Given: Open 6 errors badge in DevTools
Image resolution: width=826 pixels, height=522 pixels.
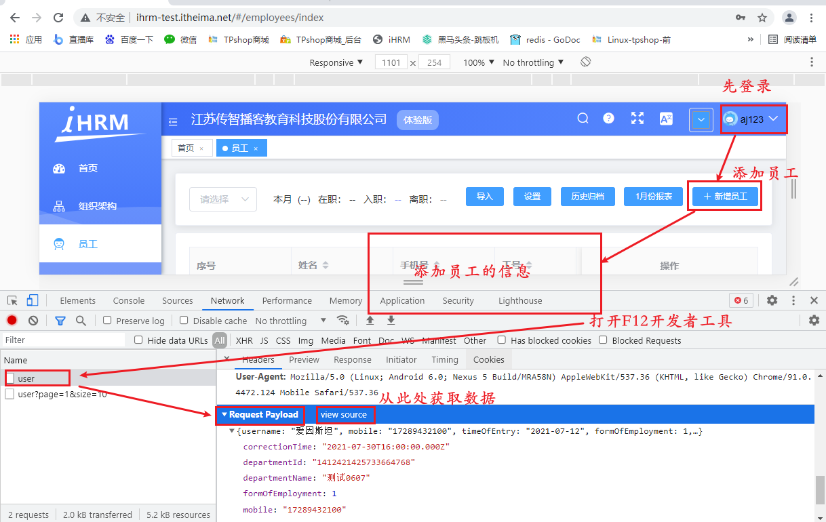Looking at the screenshot, I should click(x=741, y=300).
